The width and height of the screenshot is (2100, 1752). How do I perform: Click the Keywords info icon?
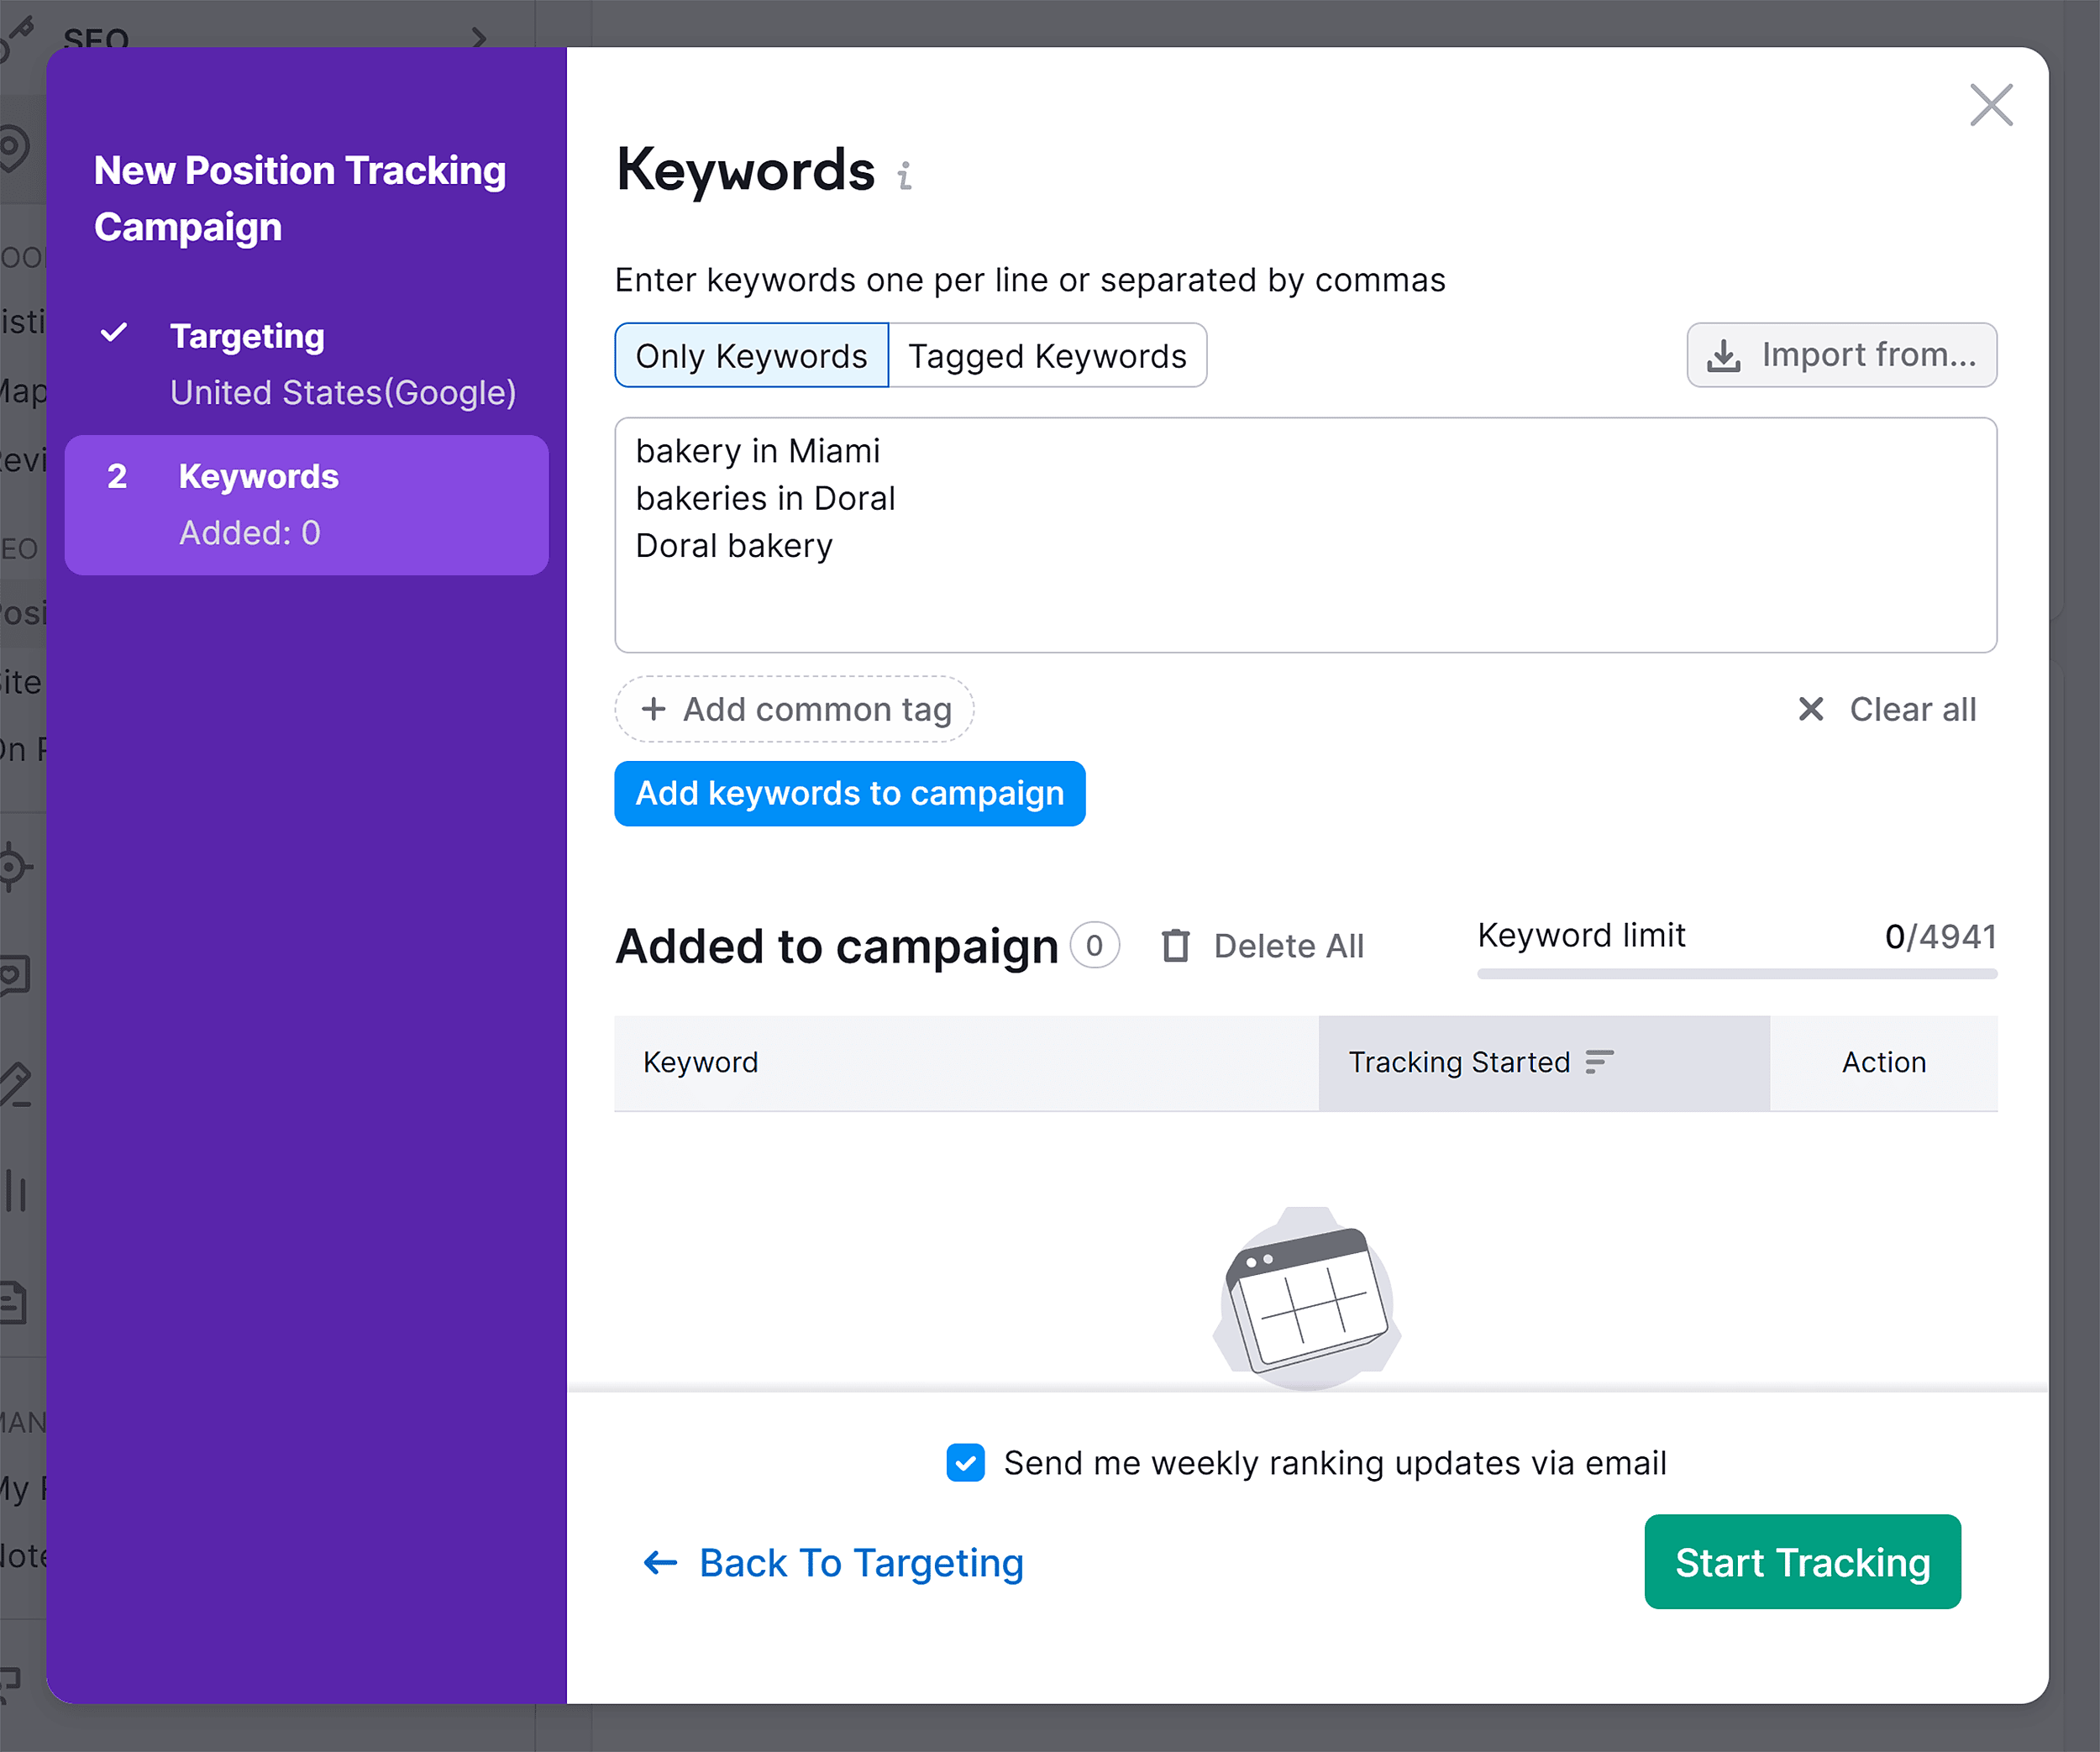904,176
